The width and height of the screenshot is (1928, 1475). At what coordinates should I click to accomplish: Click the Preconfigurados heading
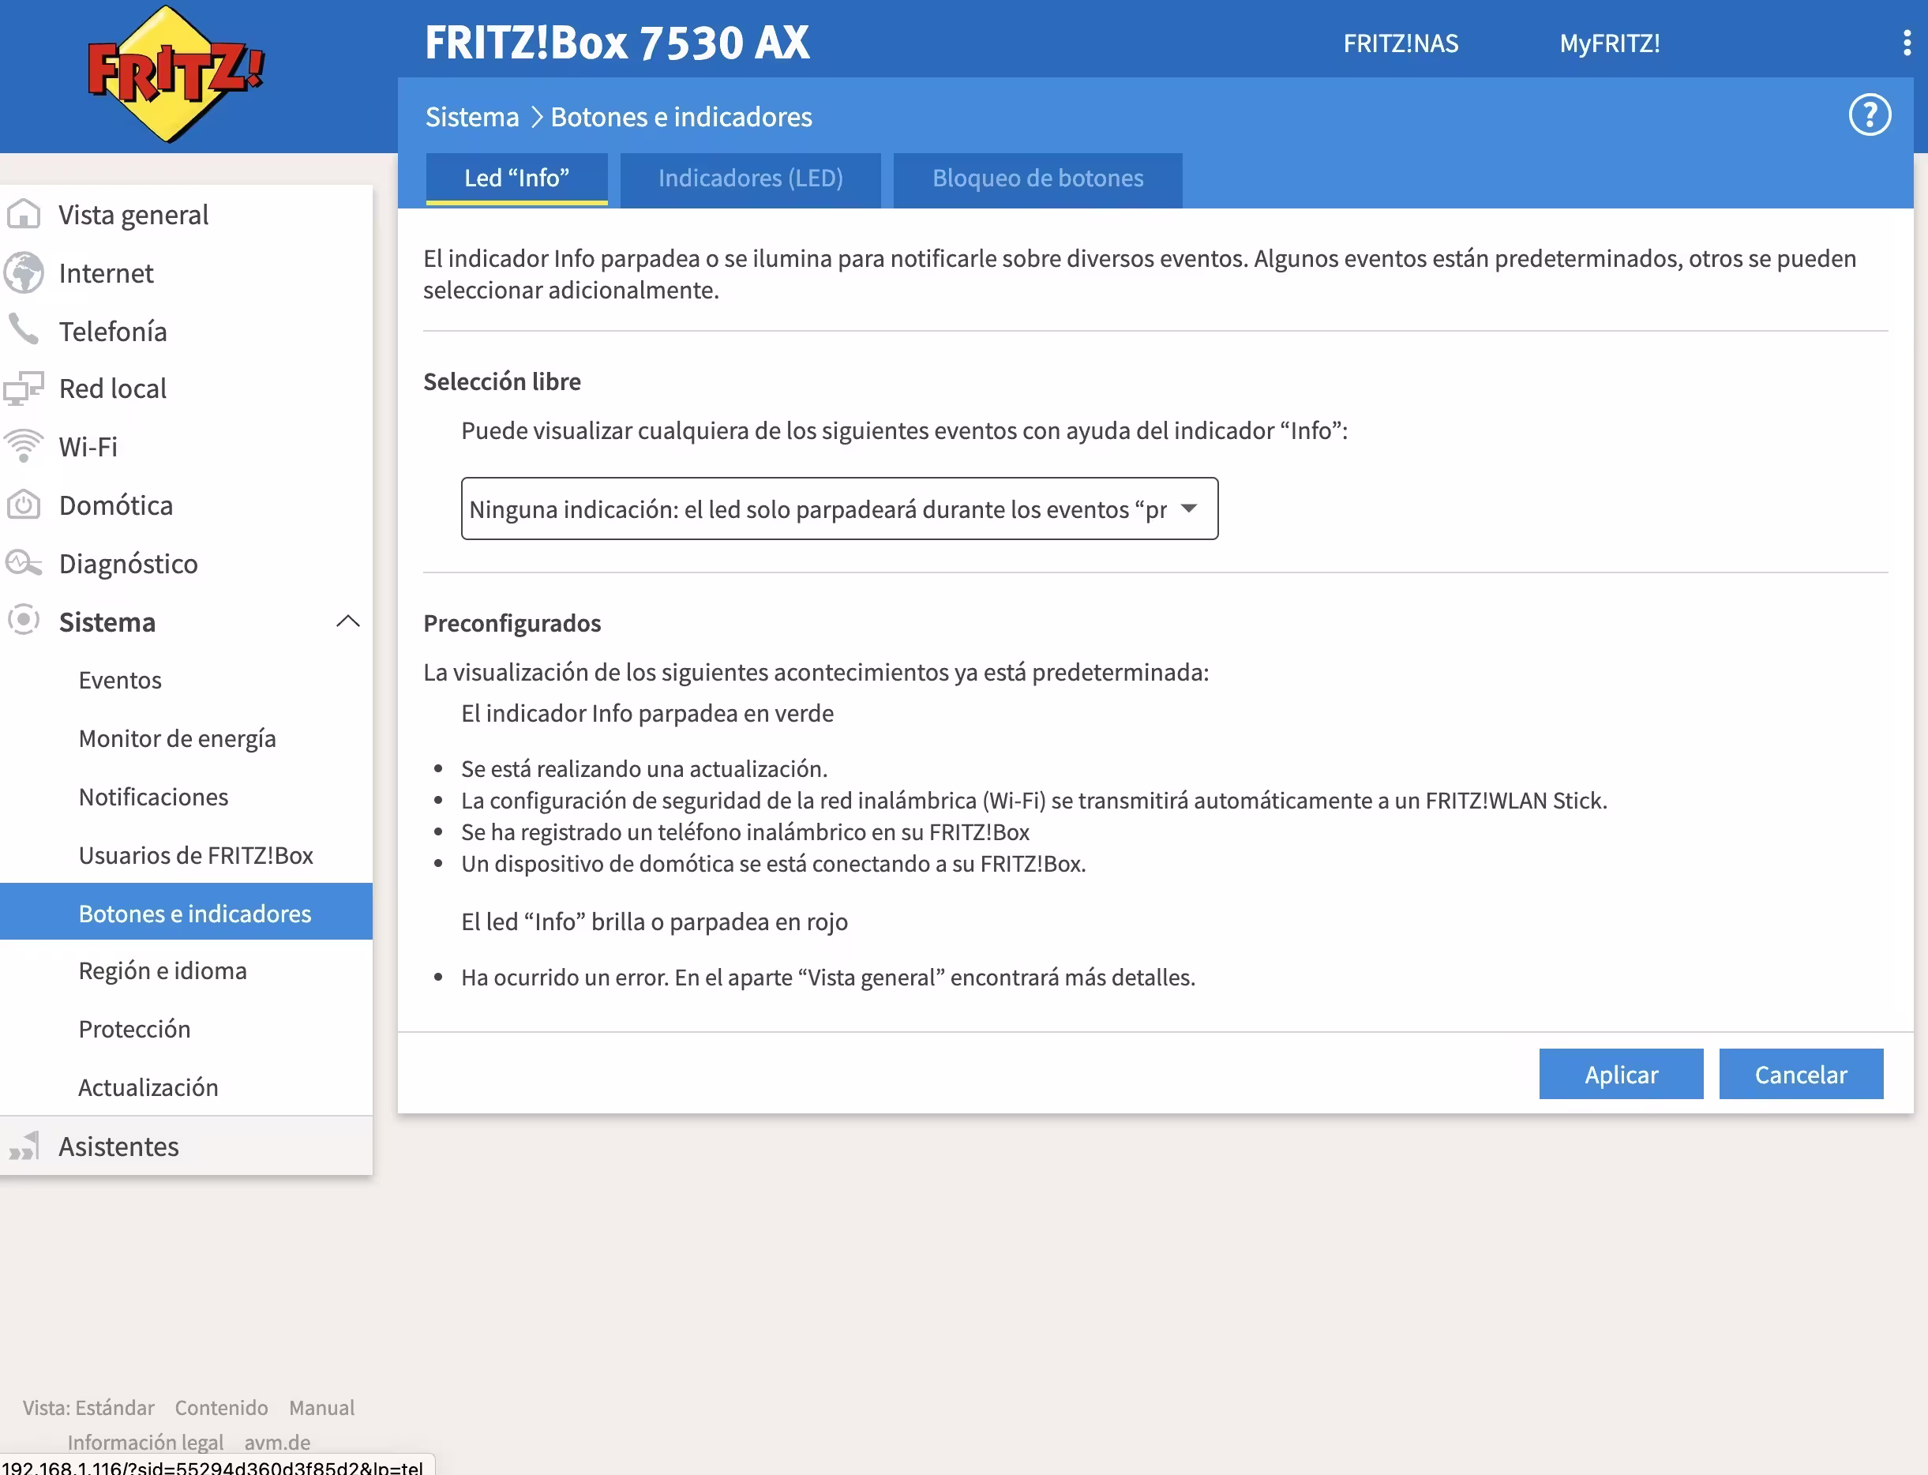coord(512,622)
